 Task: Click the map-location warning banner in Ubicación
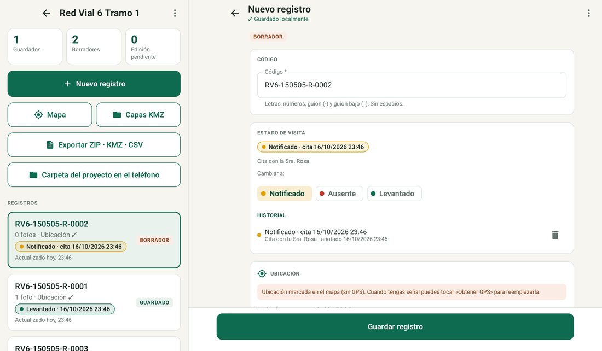click(412, 292)
